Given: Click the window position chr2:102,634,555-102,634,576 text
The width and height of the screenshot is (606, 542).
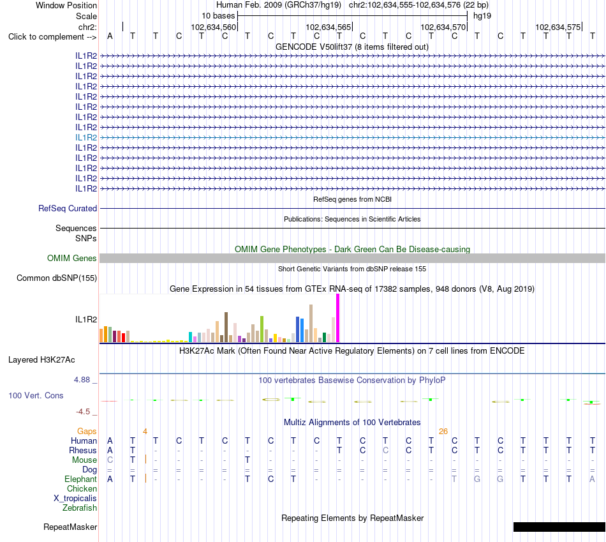Looking at the screenshot, I should point(418,5).
